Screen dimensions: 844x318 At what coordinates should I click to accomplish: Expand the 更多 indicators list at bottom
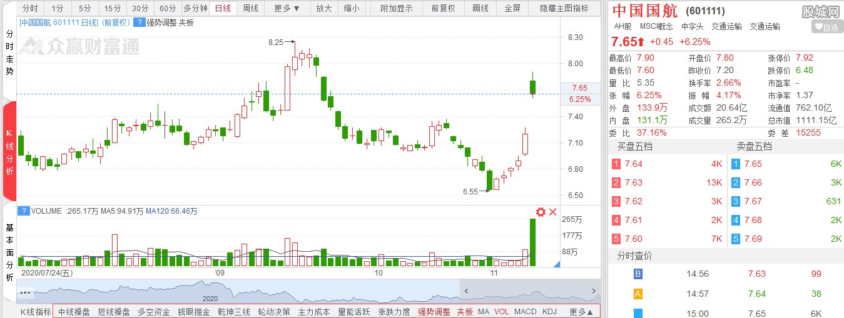point(581,312)
